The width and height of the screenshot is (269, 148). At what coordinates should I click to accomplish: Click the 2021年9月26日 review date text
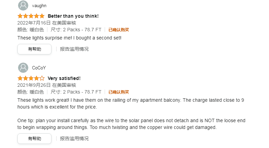[34, 85]
